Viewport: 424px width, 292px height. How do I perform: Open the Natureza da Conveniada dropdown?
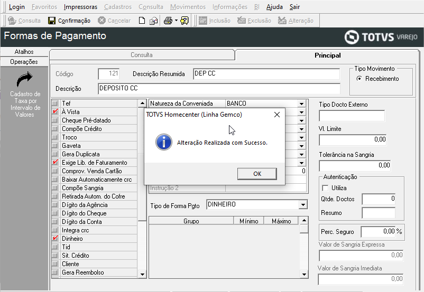click(x=301, y=103)
